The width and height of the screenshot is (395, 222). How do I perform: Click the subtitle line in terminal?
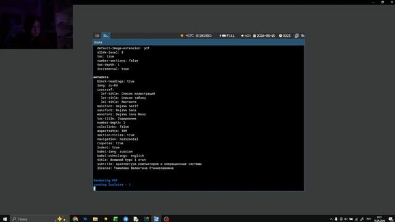(x=149, y=164)
